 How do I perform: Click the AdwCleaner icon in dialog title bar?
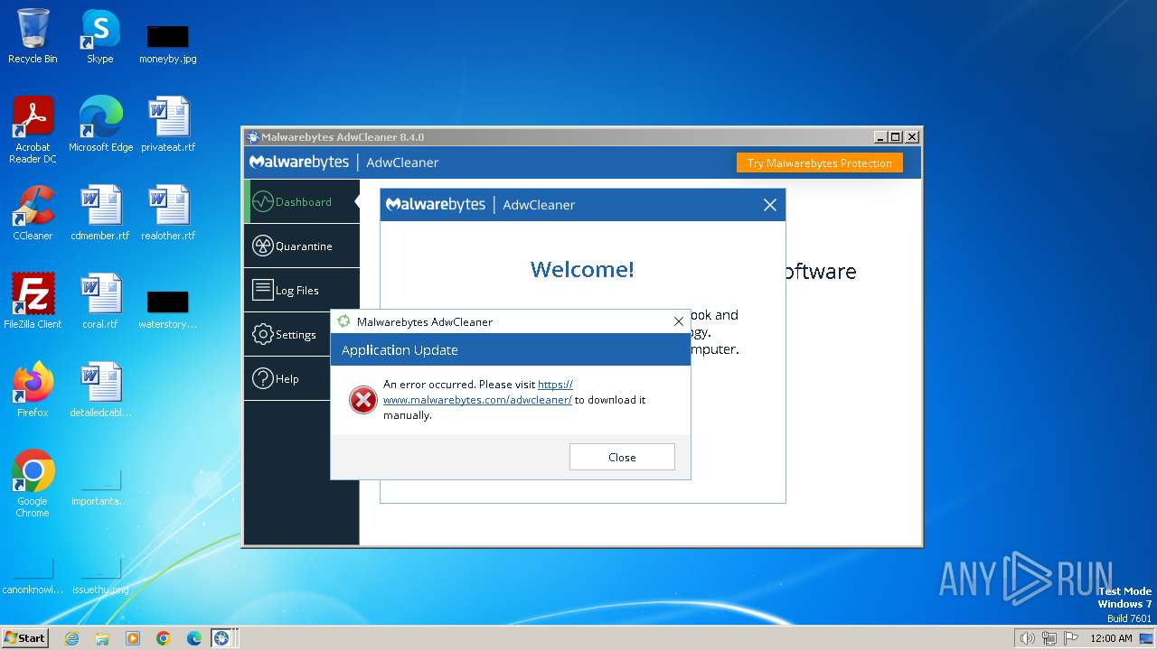343,321
